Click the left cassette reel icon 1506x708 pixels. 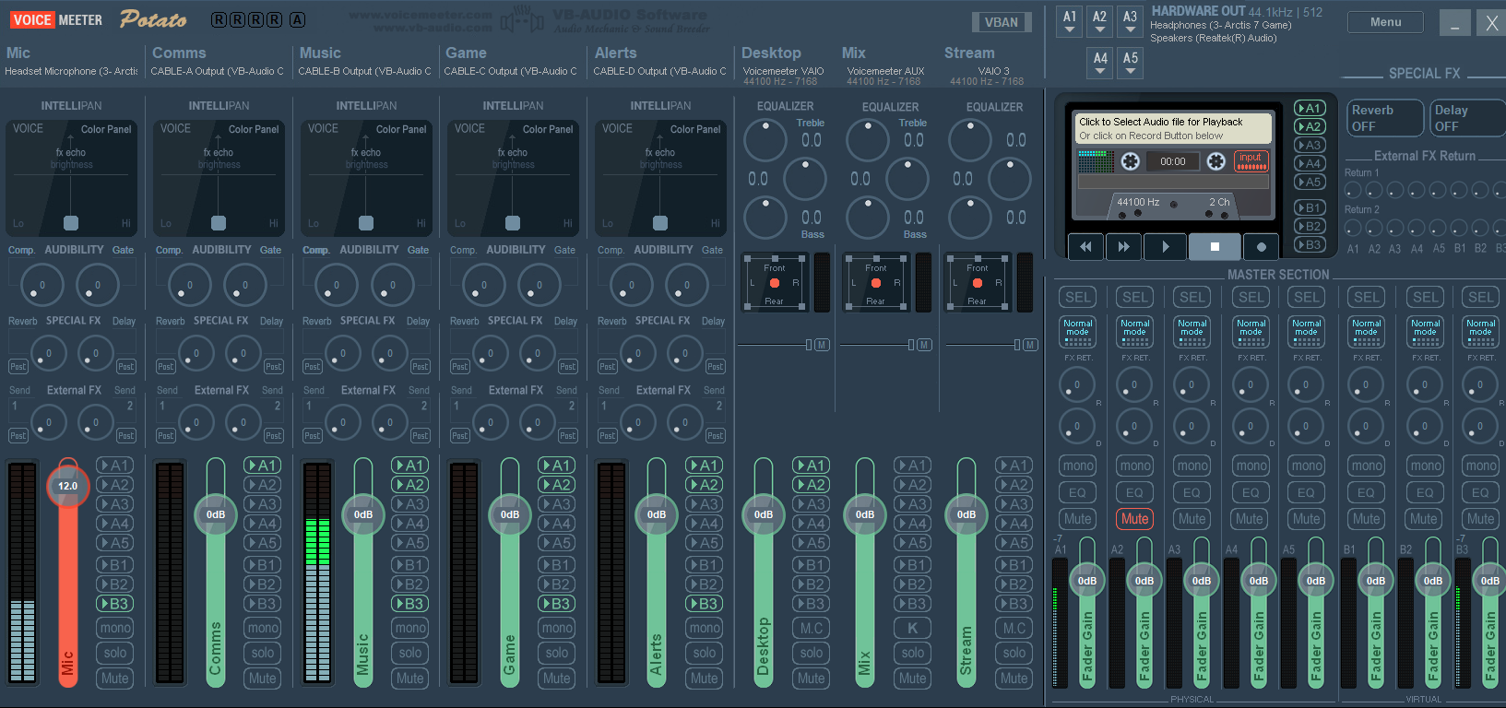(1130, 161)
